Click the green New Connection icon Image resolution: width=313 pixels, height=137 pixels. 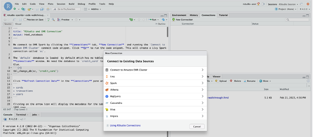[174, 19]
